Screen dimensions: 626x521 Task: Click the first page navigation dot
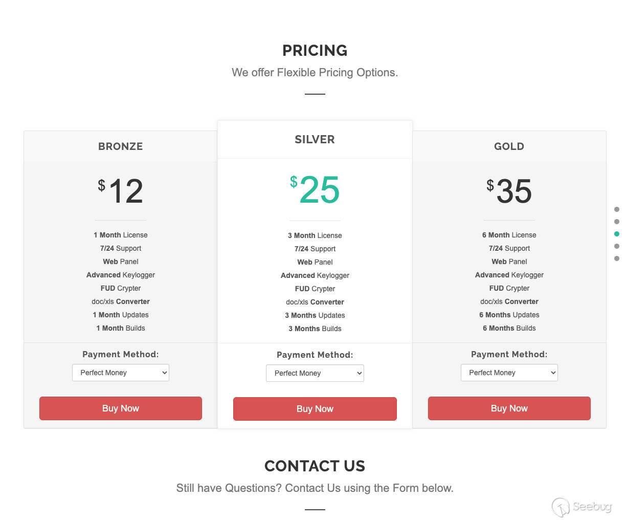click(x=617, y=209)
